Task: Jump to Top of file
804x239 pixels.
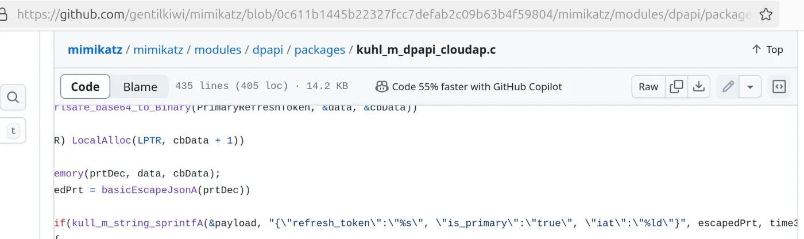Action: pyautogui.click(x=767, y=49)
